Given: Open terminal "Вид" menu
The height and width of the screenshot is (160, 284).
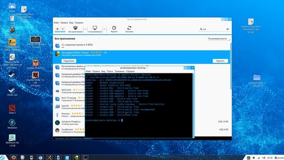Looking at the screenshot, I should [x=103, y=71].
